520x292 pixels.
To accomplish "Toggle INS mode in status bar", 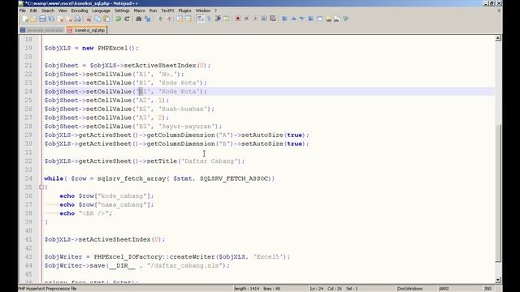I will tap(488, 289).
